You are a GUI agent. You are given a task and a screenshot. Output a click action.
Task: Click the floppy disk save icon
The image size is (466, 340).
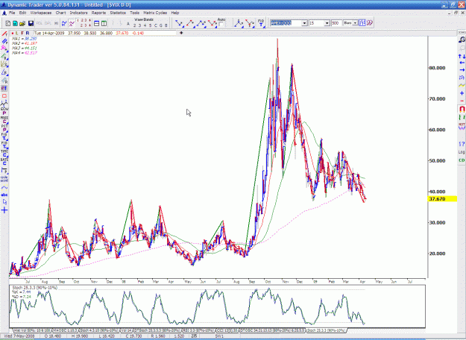click(31, 23)
